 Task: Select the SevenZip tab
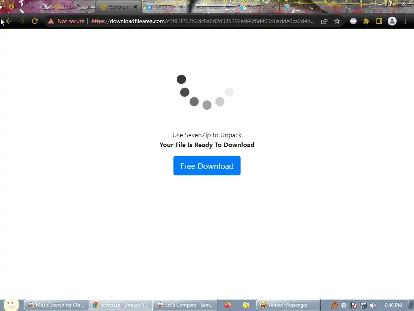[116, 7]
